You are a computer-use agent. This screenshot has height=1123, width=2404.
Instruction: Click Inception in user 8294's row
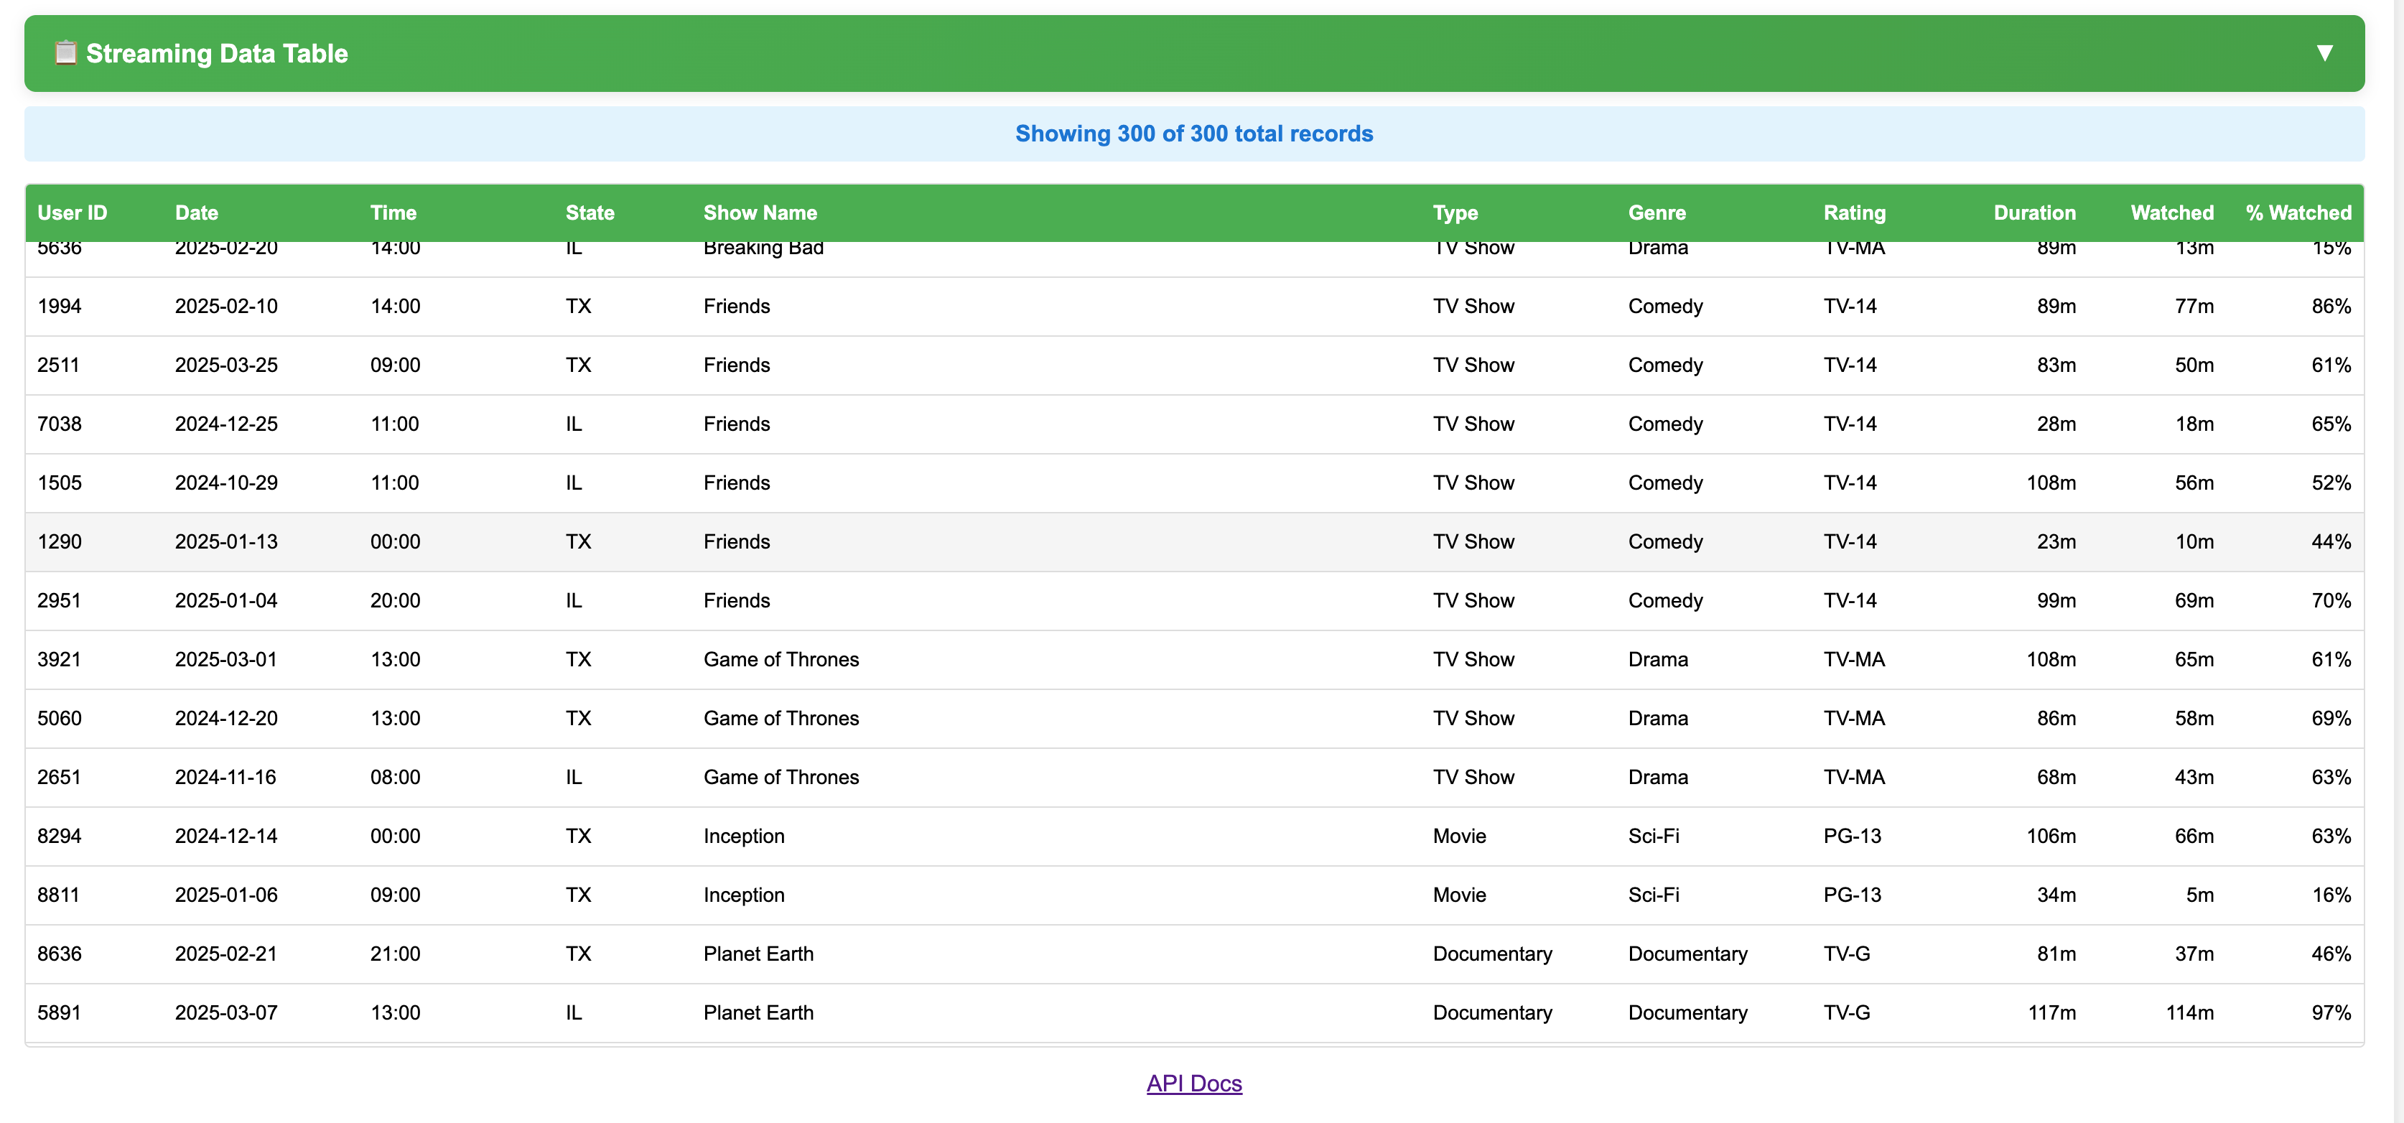[744, 837]
